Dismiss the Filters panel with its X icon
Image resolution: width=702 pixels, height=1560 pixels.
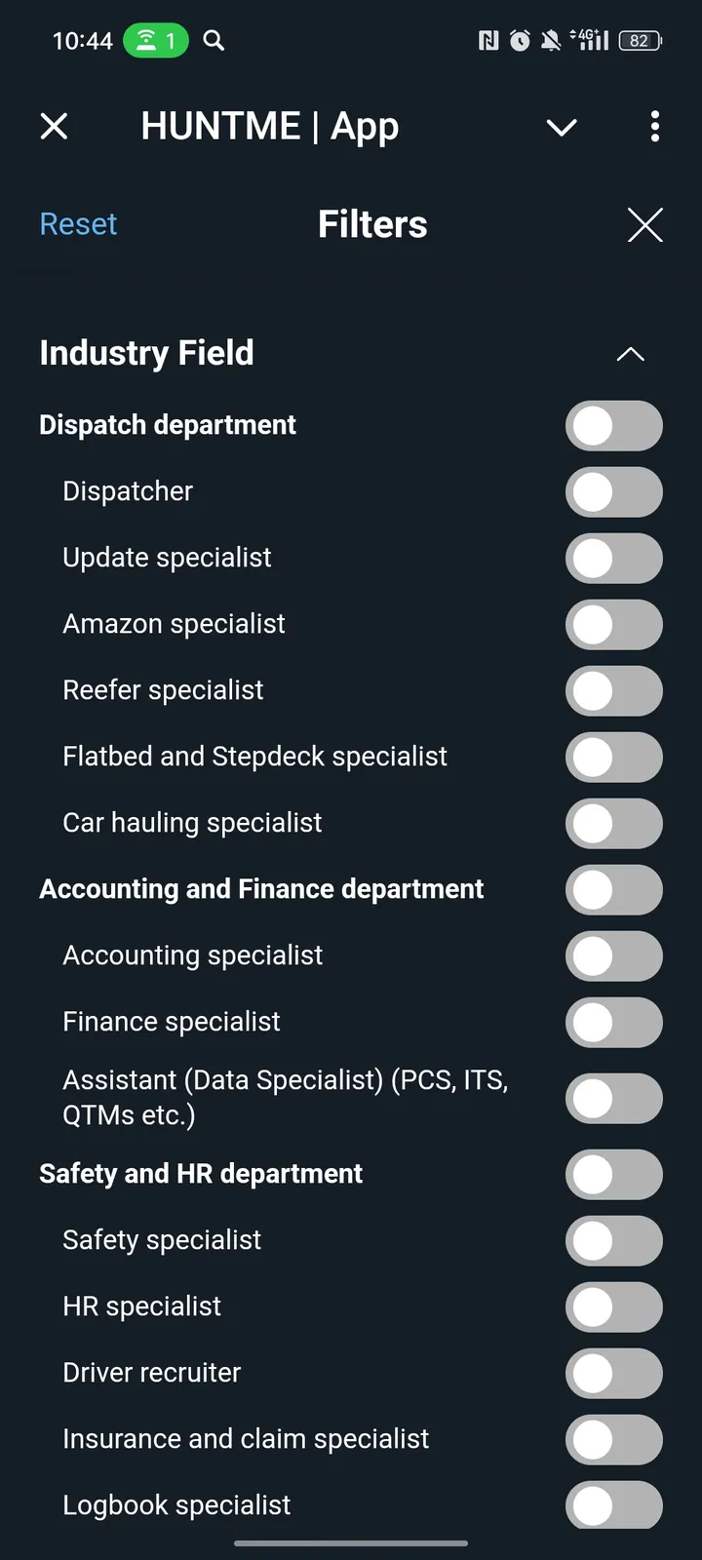pos(645,224)
